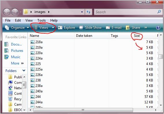Viewport: 164px width, 114px height.
Task: Click the Explore toolbar button
Action: coord(67,28)
